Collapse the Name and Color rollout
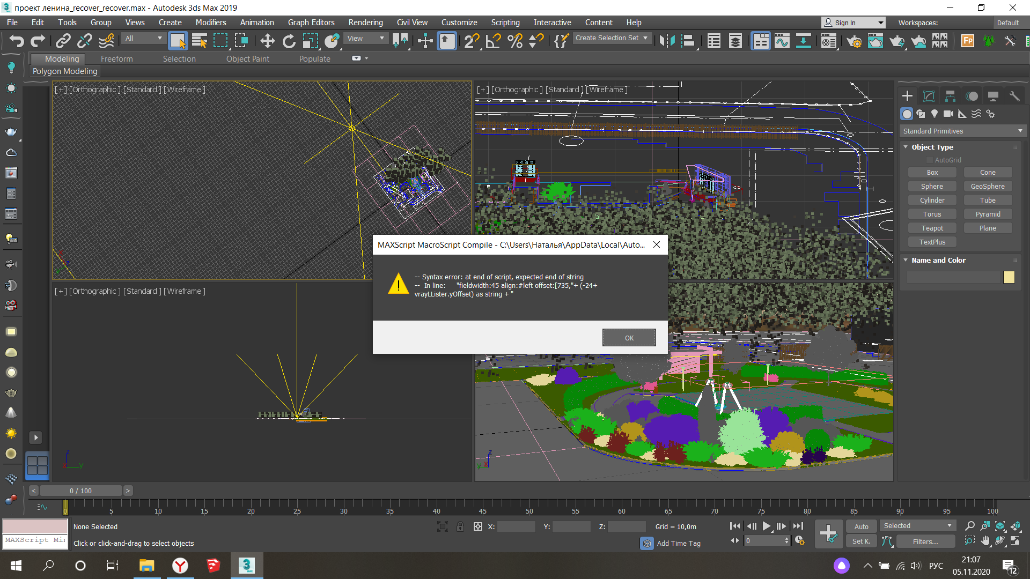Screen dimensions: 1030x579 938,260
